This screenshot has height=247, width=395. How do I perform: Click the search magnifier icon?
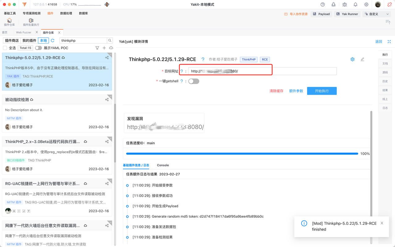tap(110, 40)
